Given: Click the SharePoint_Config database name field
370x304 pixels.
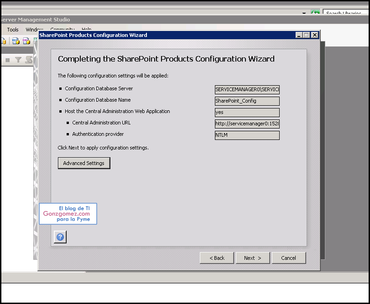Looking at the screenshot, I should click(x=247, y=101).
